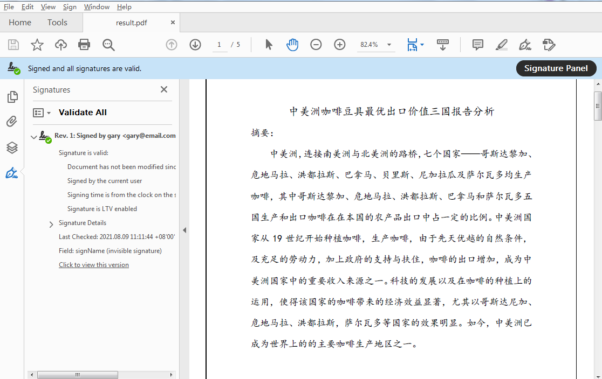Collapse the navigation pane arrow
The image size is (602, 379).
pyautogui.click(x=184, y=230)
